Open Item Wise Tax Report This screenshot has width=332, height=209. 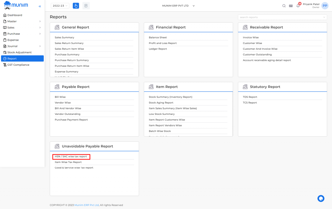pyautogui.click(x=68, y=162)
